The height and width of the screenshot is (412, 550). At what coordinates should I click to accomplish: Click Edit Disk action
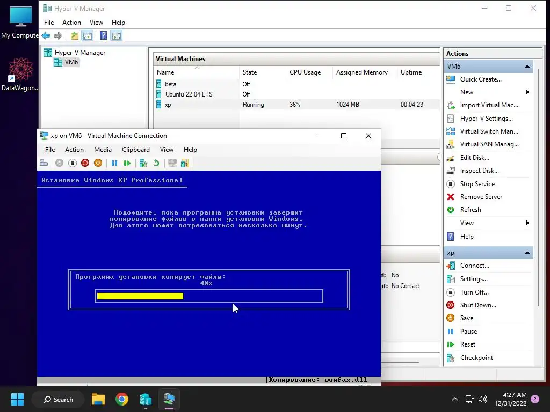pyautogui.click(x=475, y=158)
